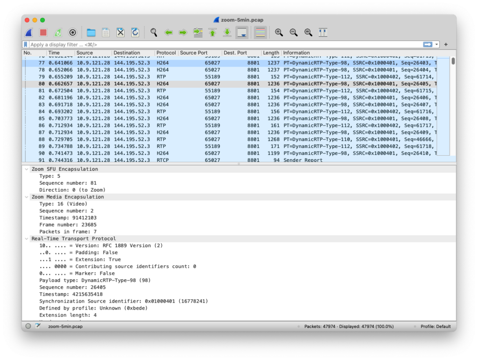
Task: Toggle auto-scroll during live capture
Action: coord(242,32)
